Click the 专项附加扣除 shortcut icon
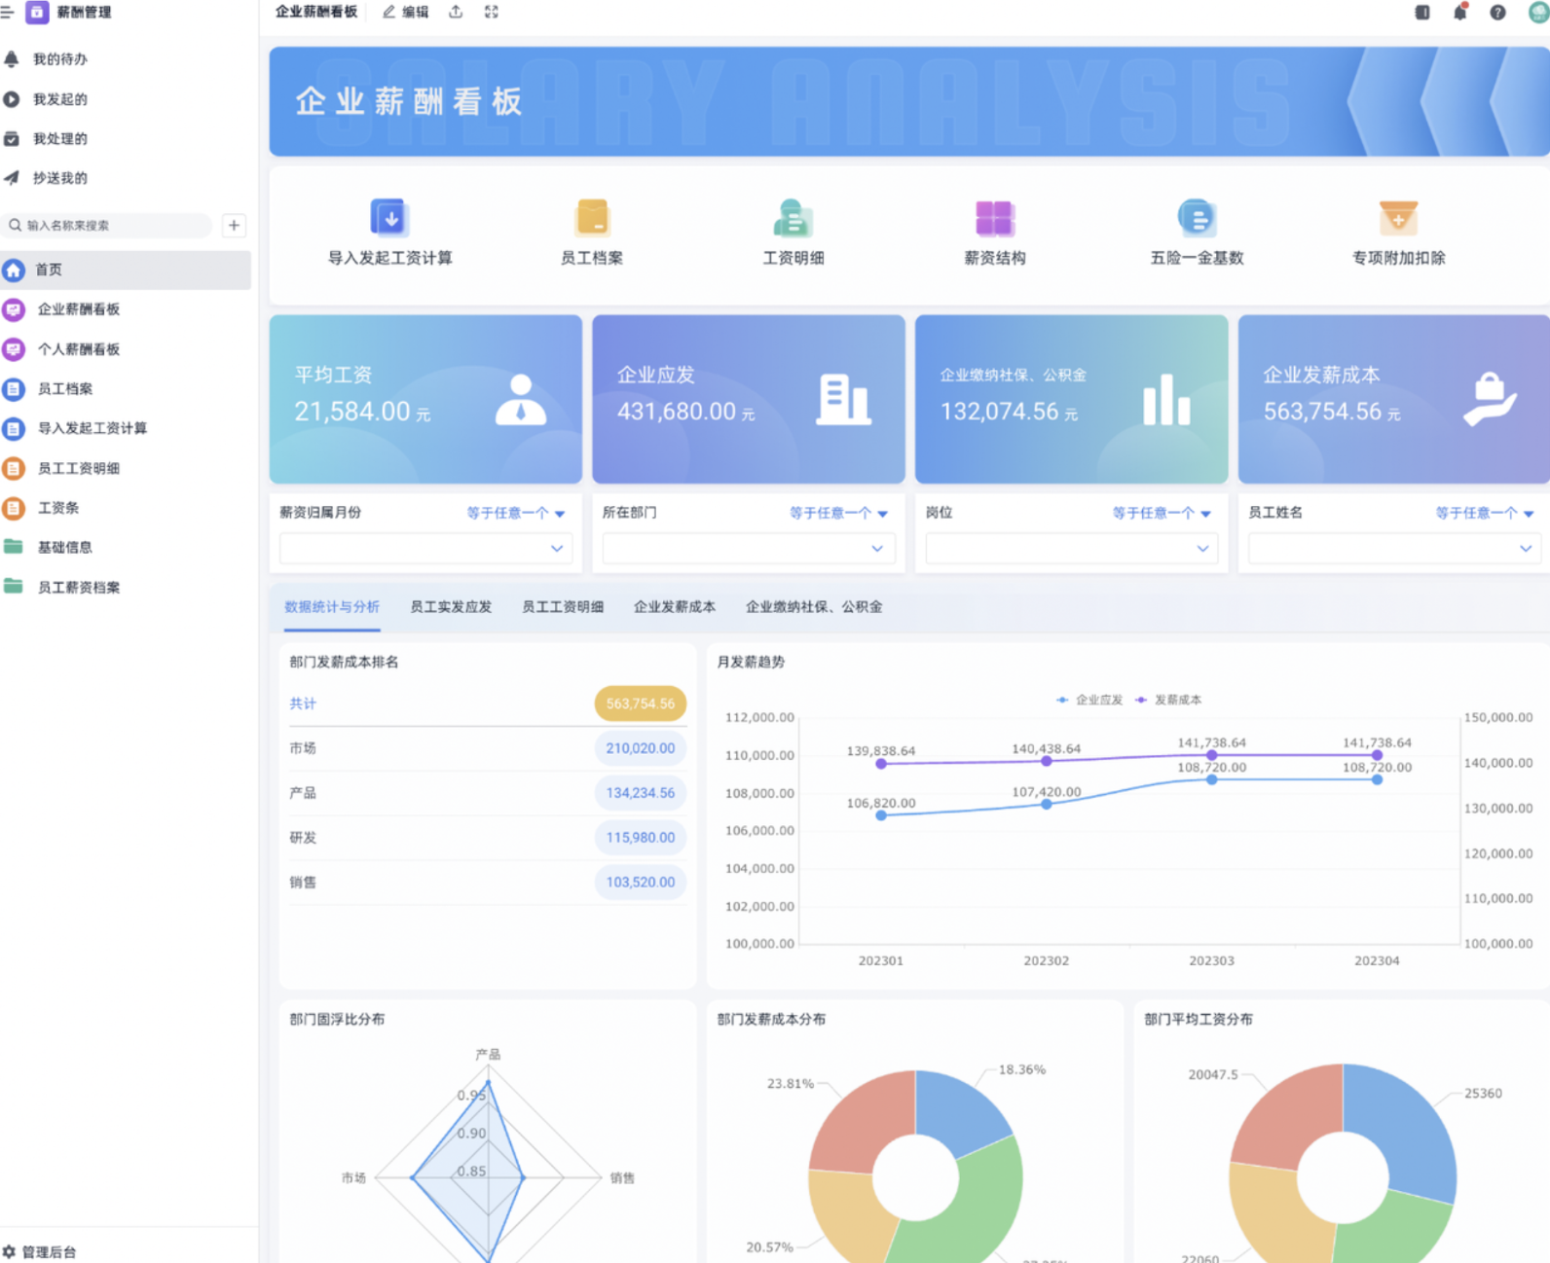Viewport: 1550px width, 1263px height. click(1398, 218)
